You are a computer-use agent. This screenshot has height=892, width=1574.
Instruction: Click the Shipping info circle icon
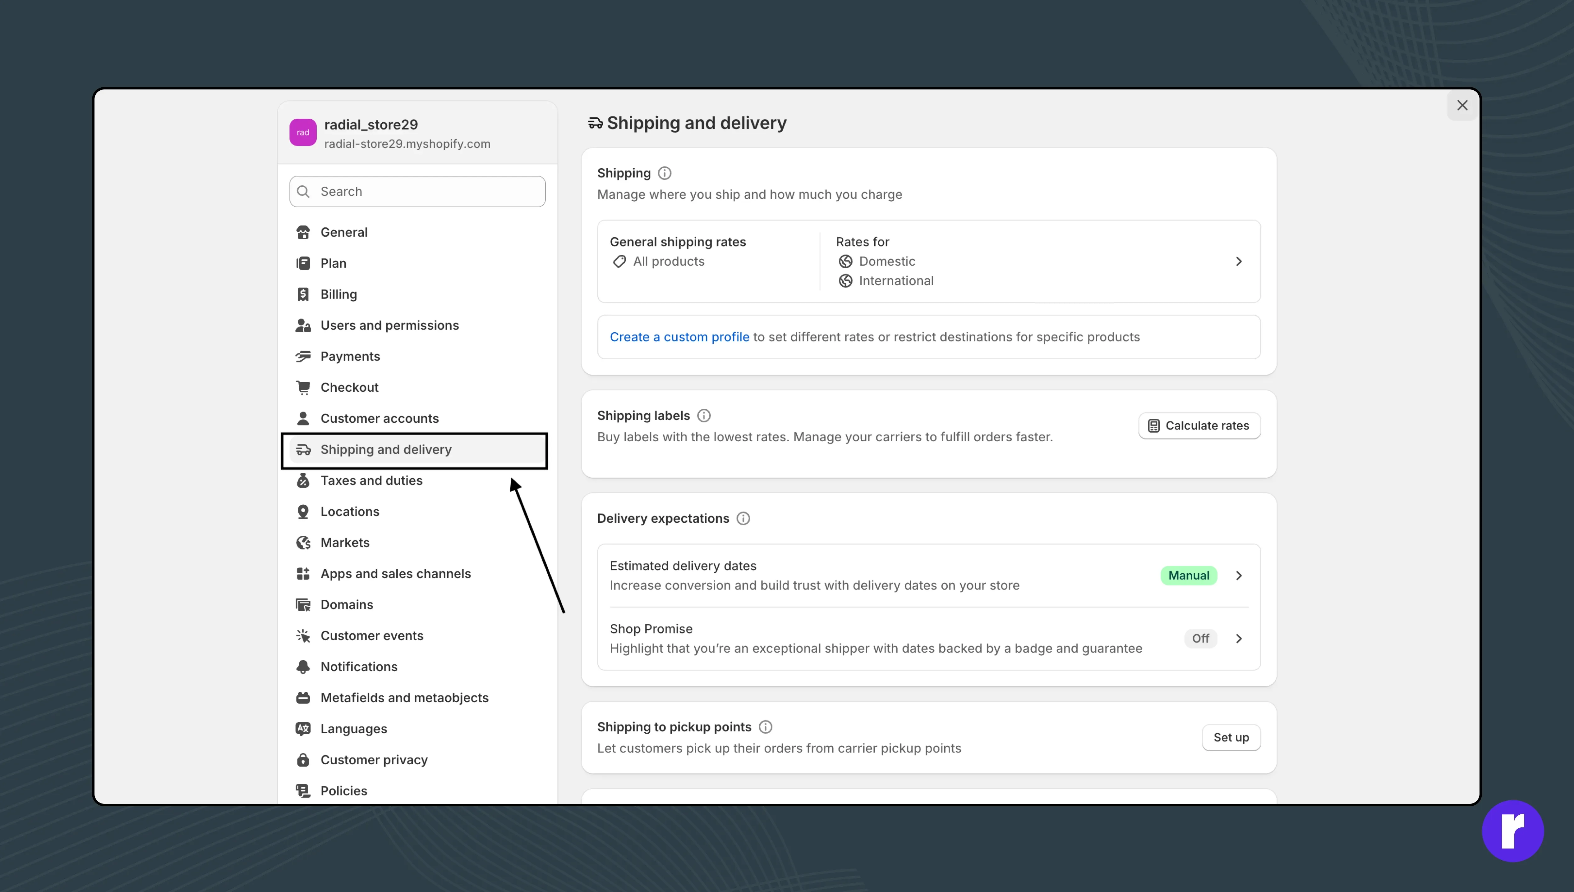point(665,173)
